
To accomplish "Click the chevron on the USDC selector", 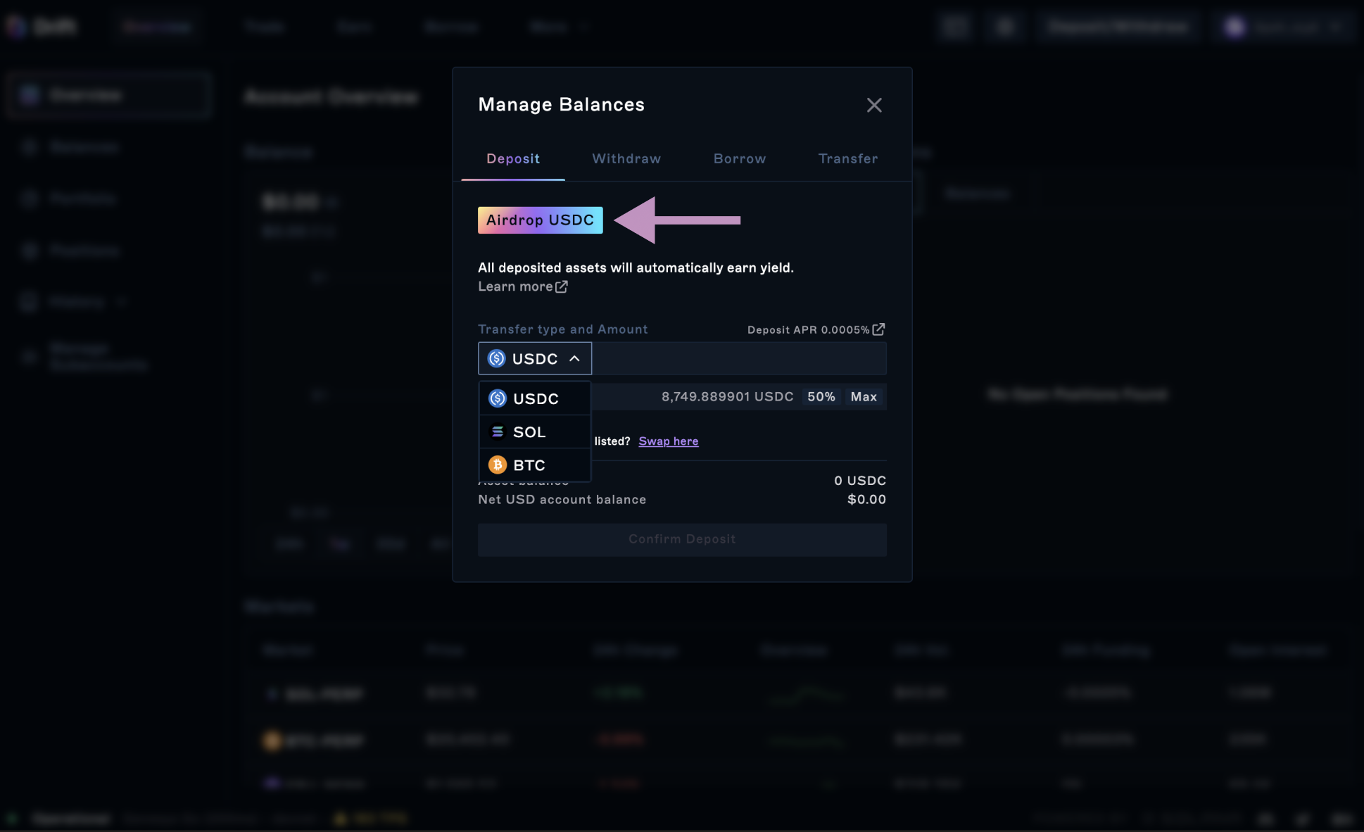I will point(575,359).
